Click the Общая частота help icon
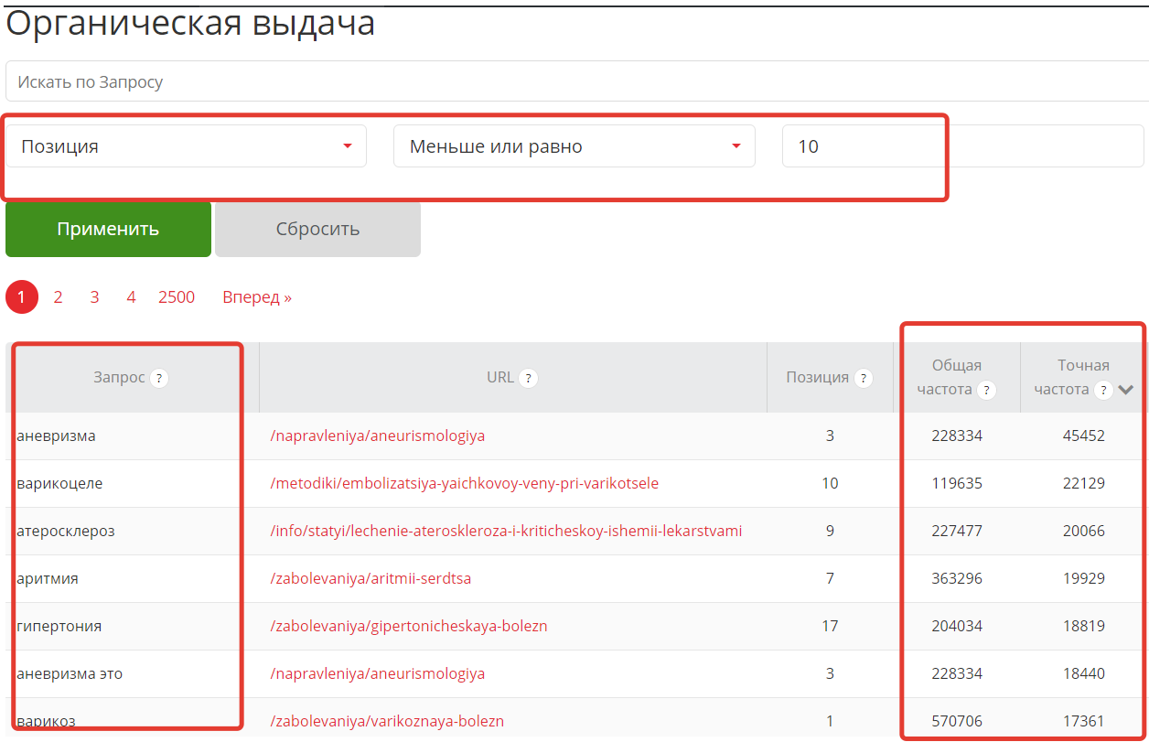The height and width of the screenshot is (742, 1149). pyautogui.click(x=986, y=388)
